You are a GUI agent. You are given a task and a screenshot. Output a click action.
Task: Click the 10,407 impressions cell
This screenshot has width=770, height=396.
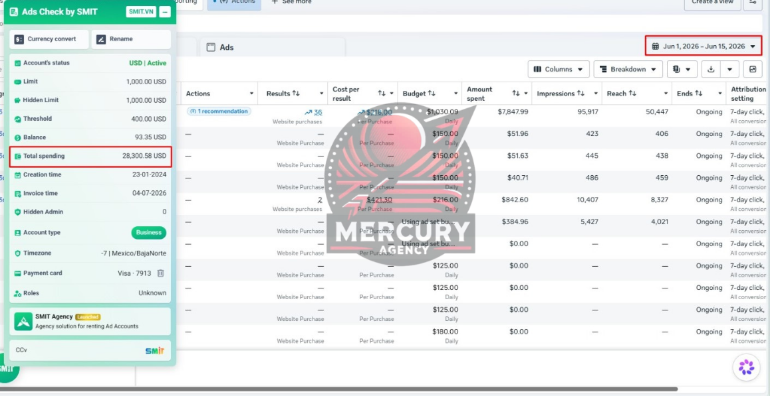pos(588,200)
